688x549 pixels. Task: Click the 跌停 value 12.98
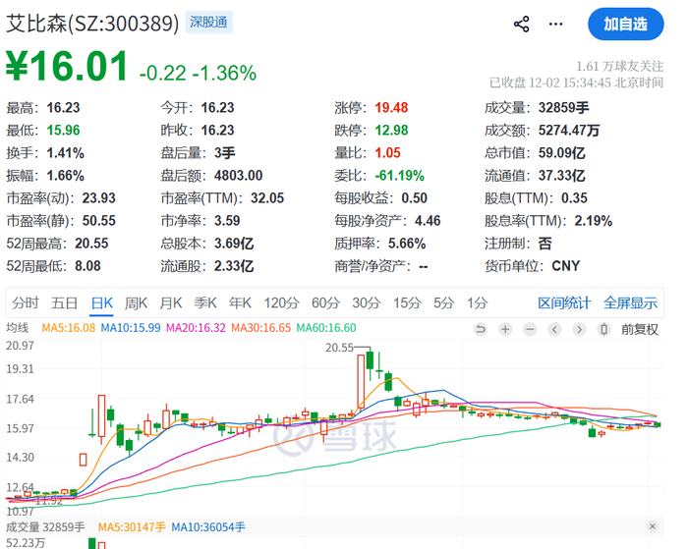(x=391, y=131)
